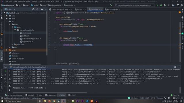
Task: Open the Event Log
Action: click(x=175, y=95)
